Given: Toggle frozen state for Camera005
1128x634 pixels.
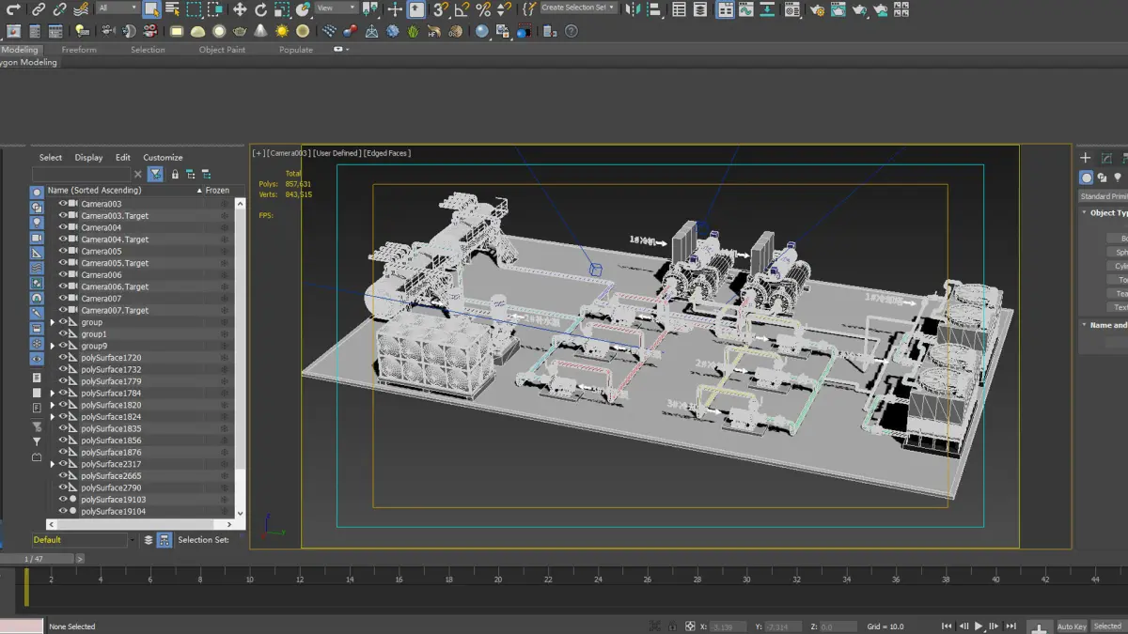Looking at the screenshot, I should pyautogui.click(x=224, y=252).
